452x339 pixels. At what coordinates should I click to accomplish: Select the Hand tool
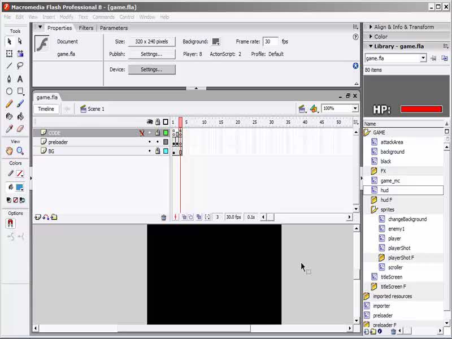point(9,151)
